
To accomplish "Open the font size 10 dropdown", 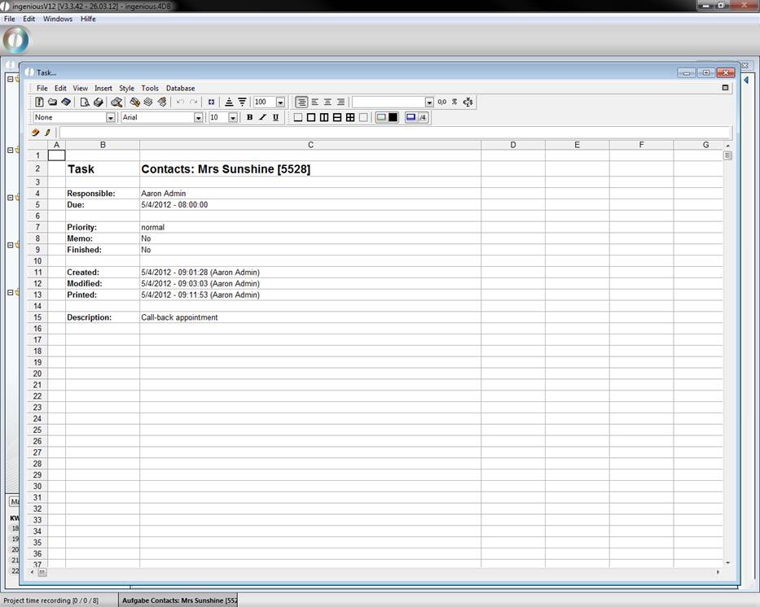I will pyautogui.click(x=232, y=118).
